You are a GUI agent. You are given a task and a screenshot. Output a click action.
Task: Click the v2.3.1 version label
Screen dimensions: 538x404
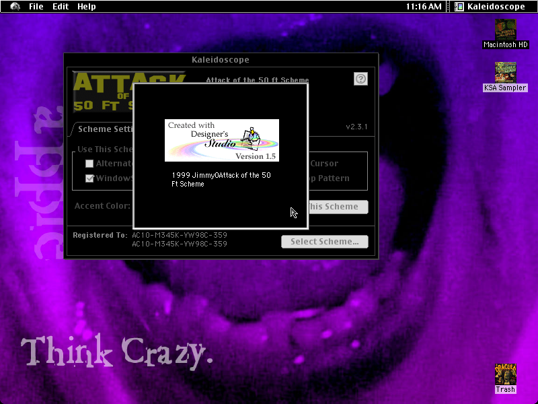356,127
